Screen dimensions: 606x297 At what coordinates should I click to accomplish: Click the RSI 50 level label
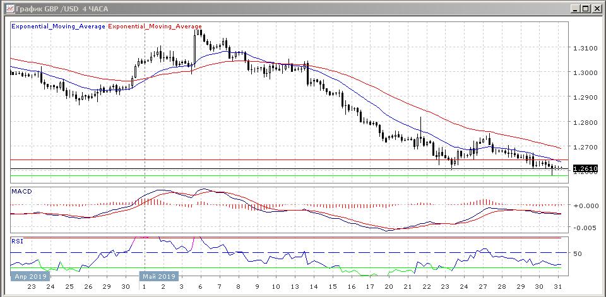578,253
